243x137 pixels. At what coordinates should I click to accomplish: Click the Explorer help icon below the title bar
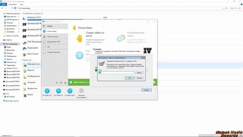(241, 4)
